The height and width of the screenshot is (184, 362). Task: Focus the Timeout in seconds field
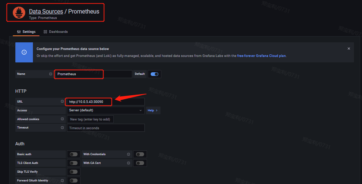coord(106,128)
